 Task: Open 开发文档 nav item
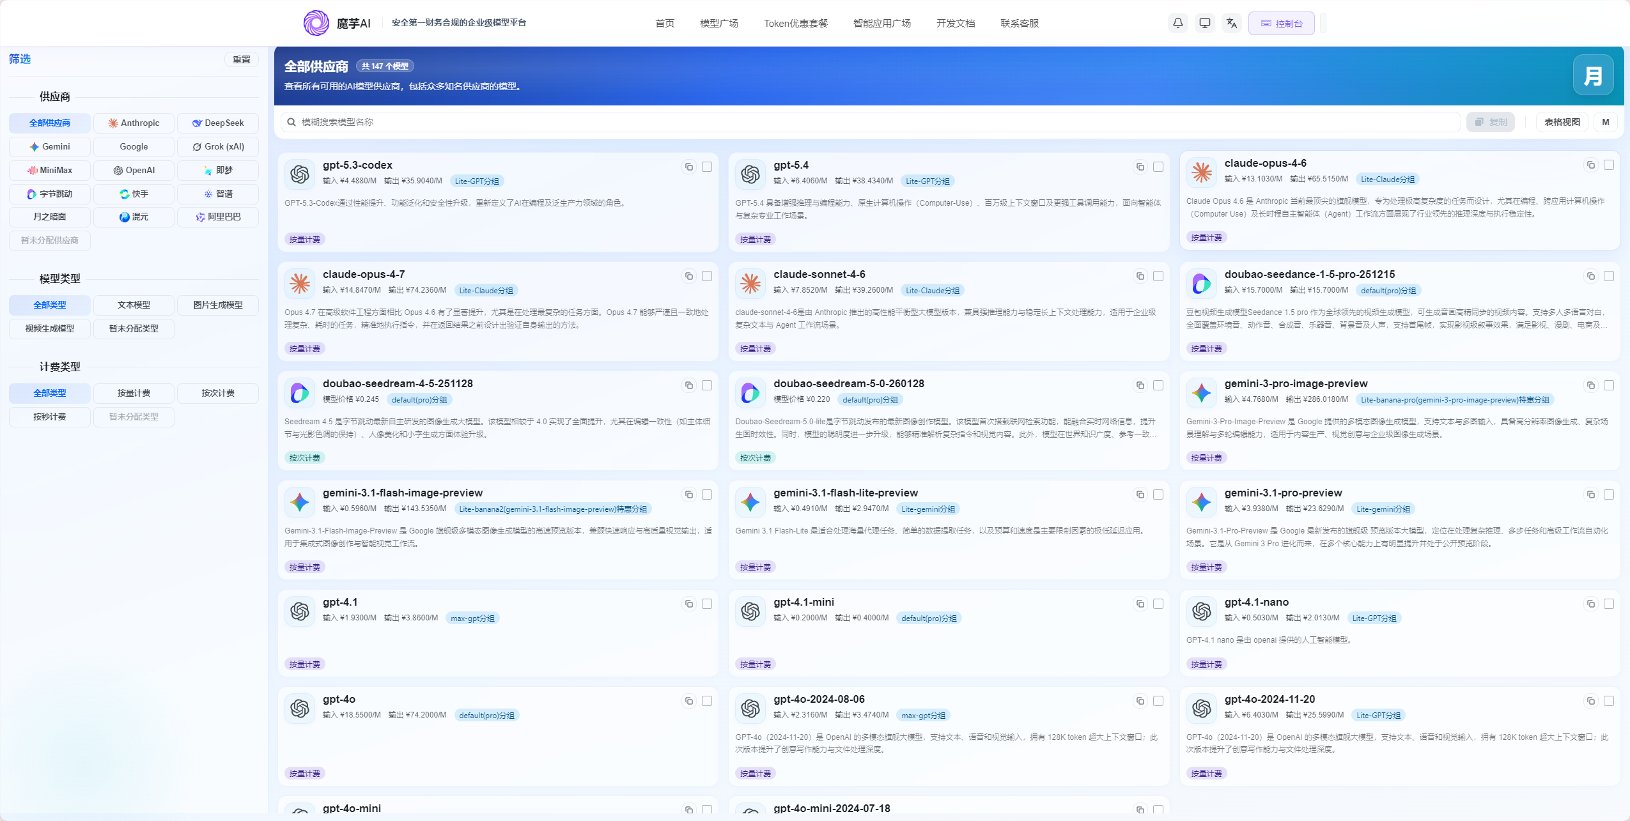coord(956,23)
